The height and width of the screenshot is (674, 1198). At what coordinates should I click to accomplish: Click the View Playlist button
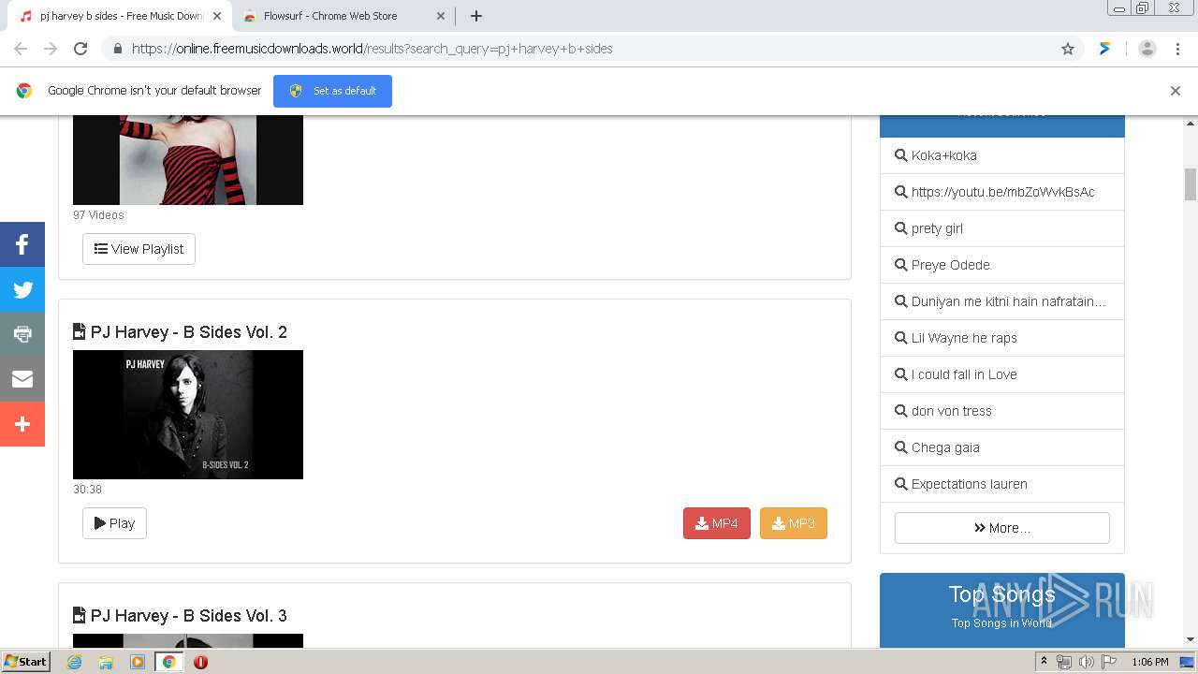point(139,249)
